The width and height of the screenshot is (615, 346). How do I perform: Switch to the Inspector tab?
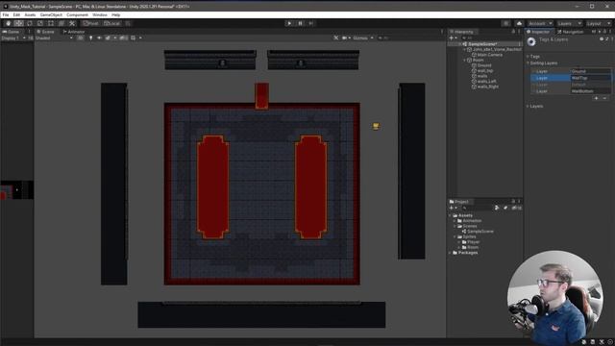pos(540,32)
